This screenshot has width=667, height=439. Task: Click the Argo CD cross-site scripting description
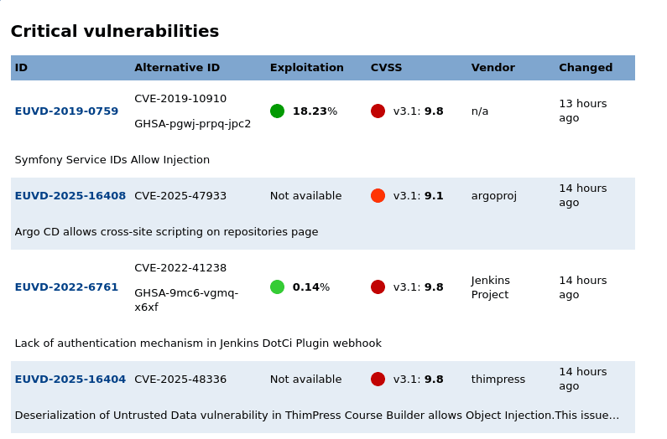(x=166, y=232)
